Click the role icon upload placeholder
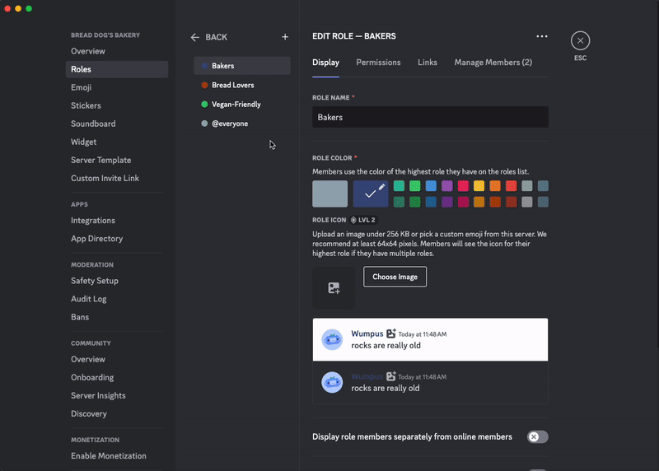Screen dimensions: 659x471 [334, 288]
